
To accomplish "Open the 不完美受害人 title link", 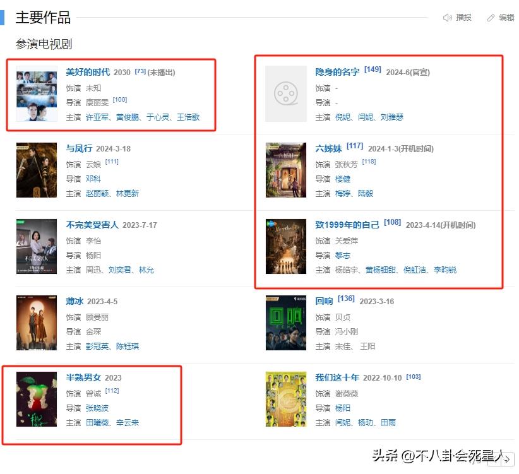I will tap(92, 225).
